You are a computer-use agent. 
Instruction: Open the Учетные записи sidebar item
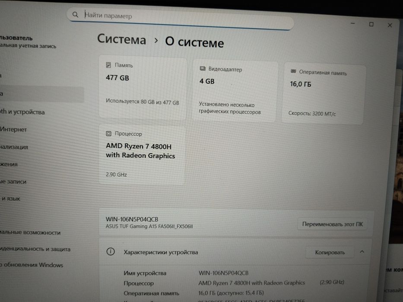point(13,182)
